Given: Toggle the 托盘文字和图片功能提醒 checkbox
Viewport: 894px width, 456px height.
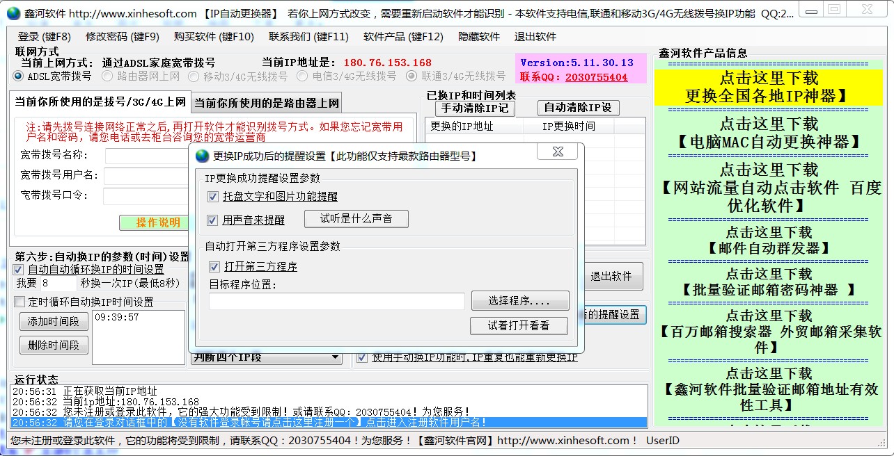Looking at the screenshot, I should (x=213, y=195).
